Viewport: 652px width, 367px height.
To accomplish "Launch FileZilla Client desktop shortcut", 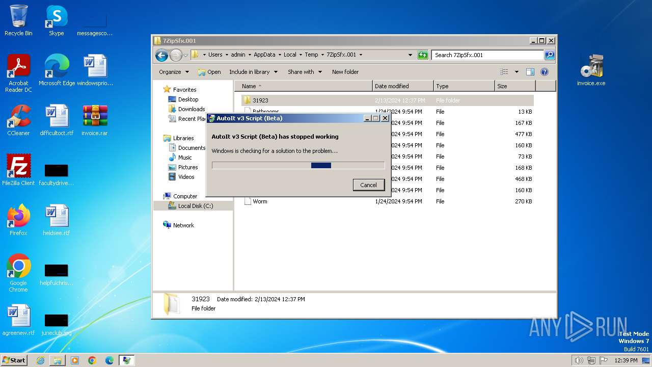I will 18,170.
